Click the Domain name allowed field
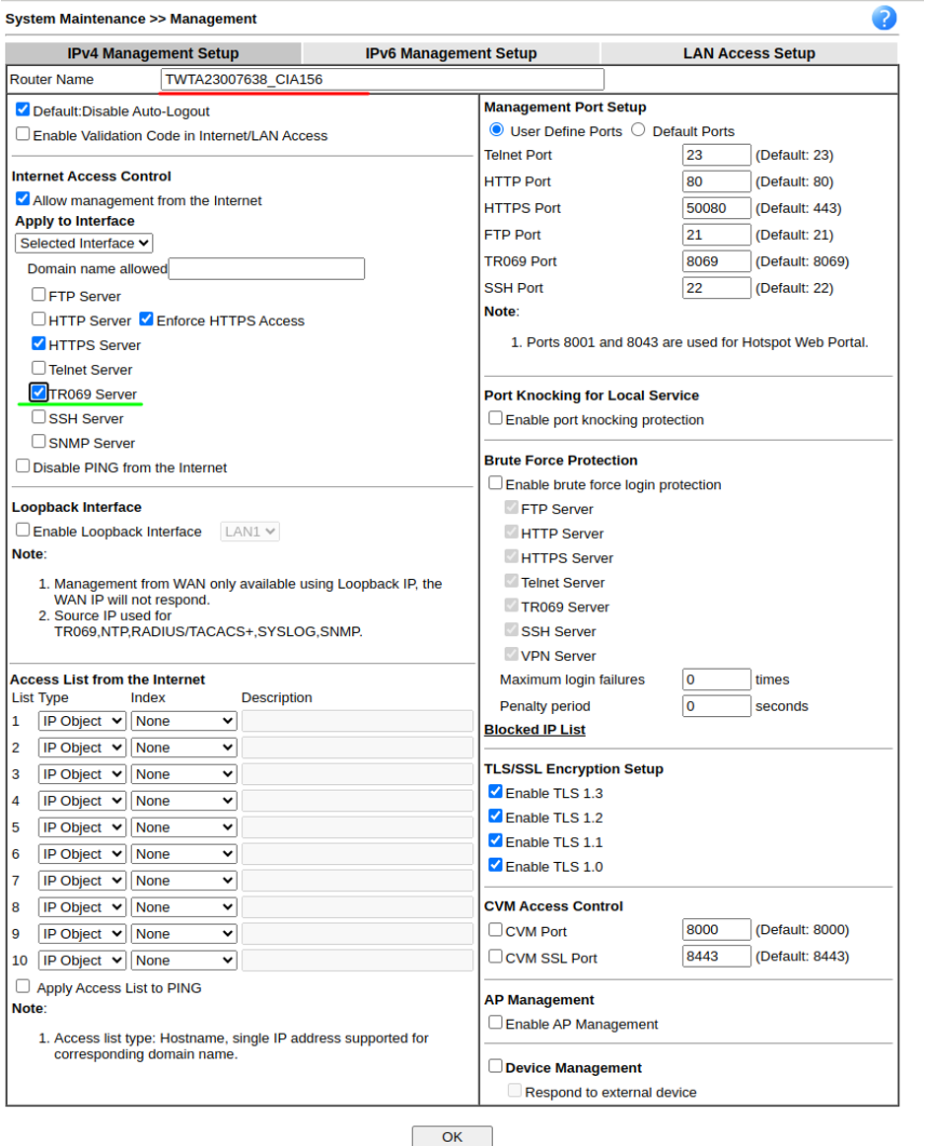The height and width of the screenshot is (1146, 925). [266, 269]
